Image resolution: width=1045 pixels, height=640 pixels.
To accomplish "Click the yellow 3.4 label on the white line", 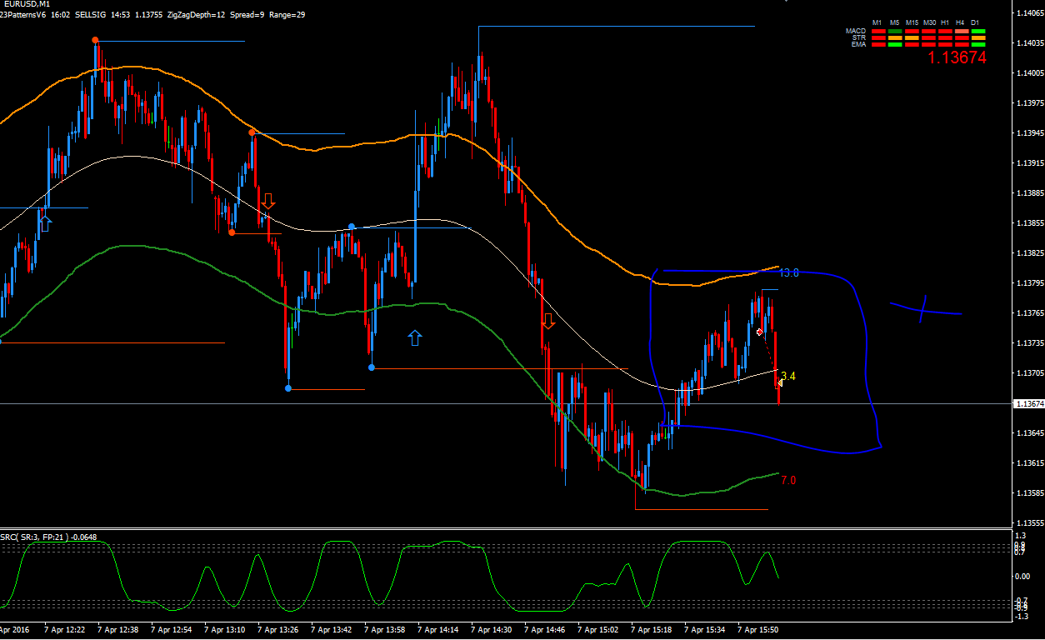I will pyautogui.click(x=788, y=376).
